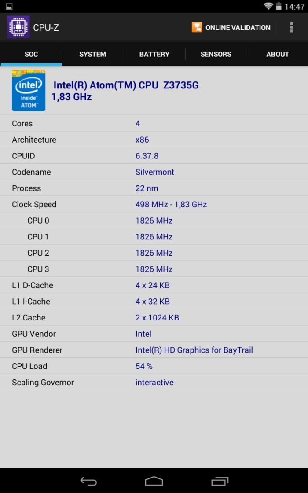Tap the Wi-Fi status icon

coord(268,6)
